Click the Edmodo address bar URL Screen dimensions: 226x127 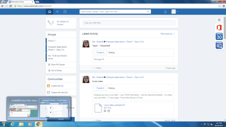click(x=34, y=6)
